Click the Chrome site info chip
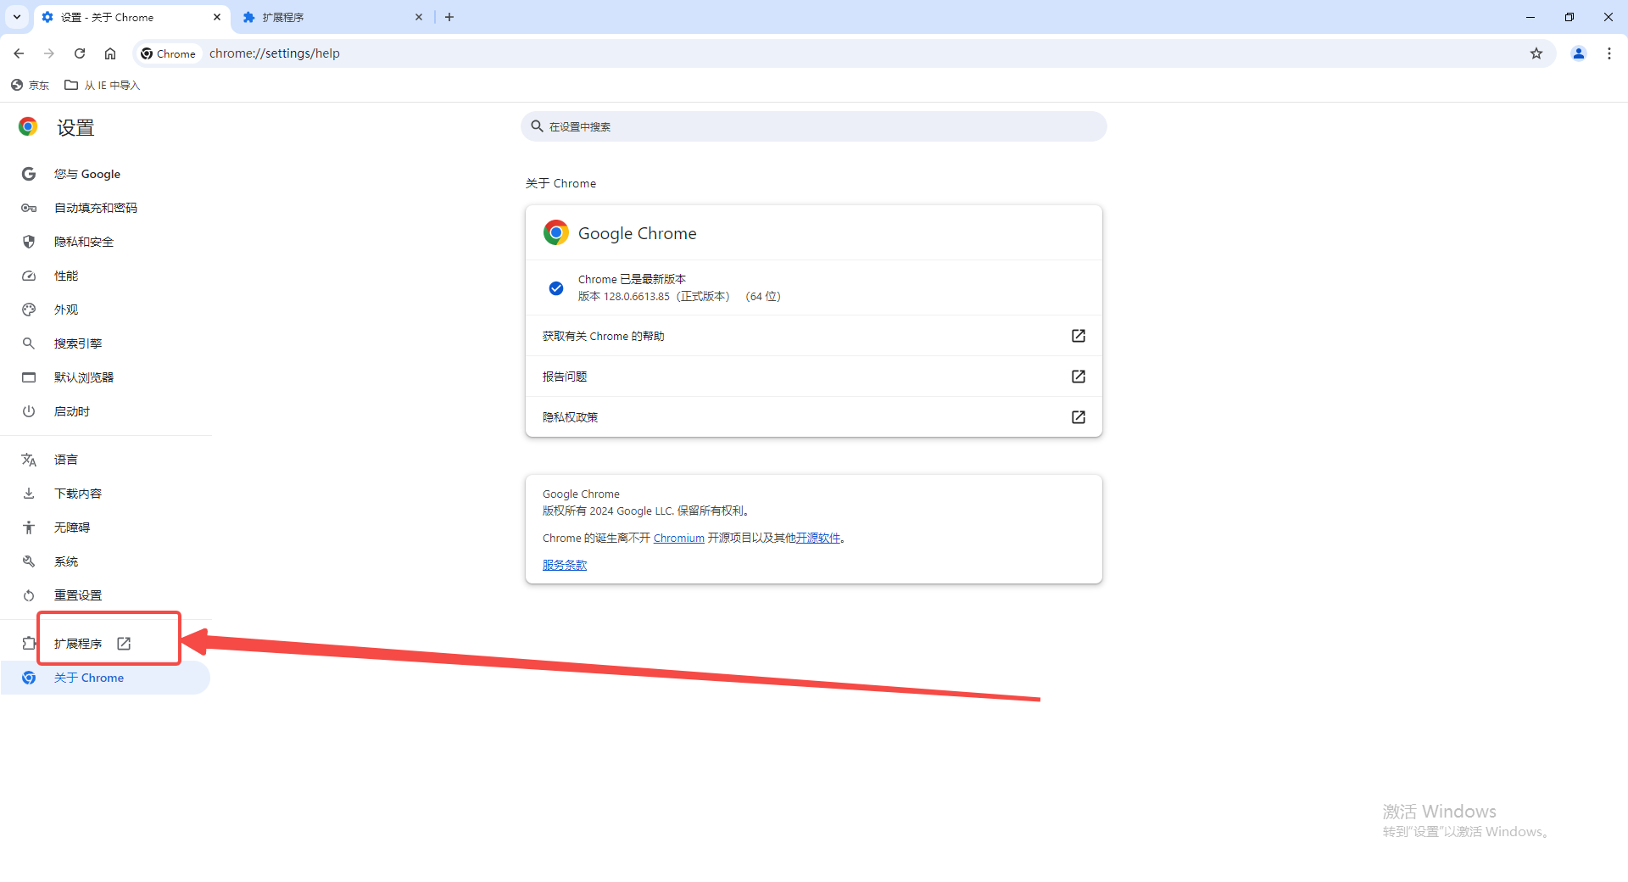 tap(168, 53)
